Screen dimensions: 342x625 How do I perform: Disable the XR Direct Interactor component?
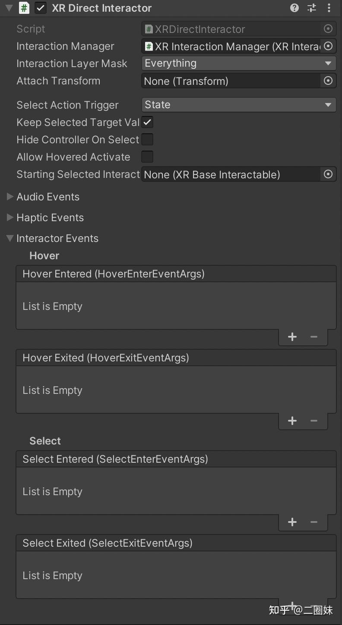40,7
